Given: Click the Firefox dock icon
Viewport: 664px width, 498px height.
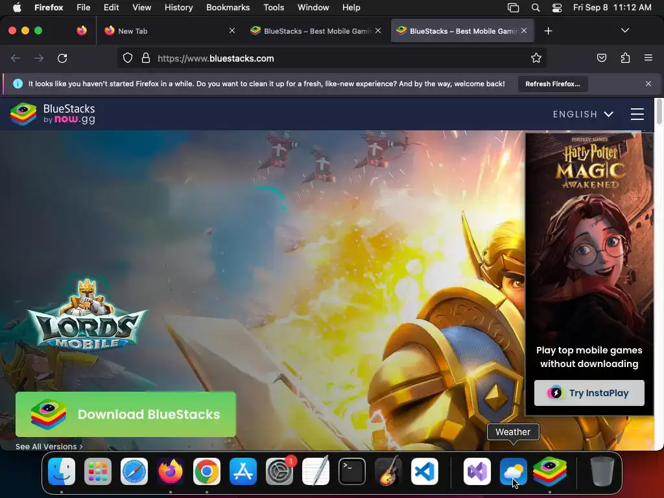Looking at the screenshot, I should pos(171,471).
